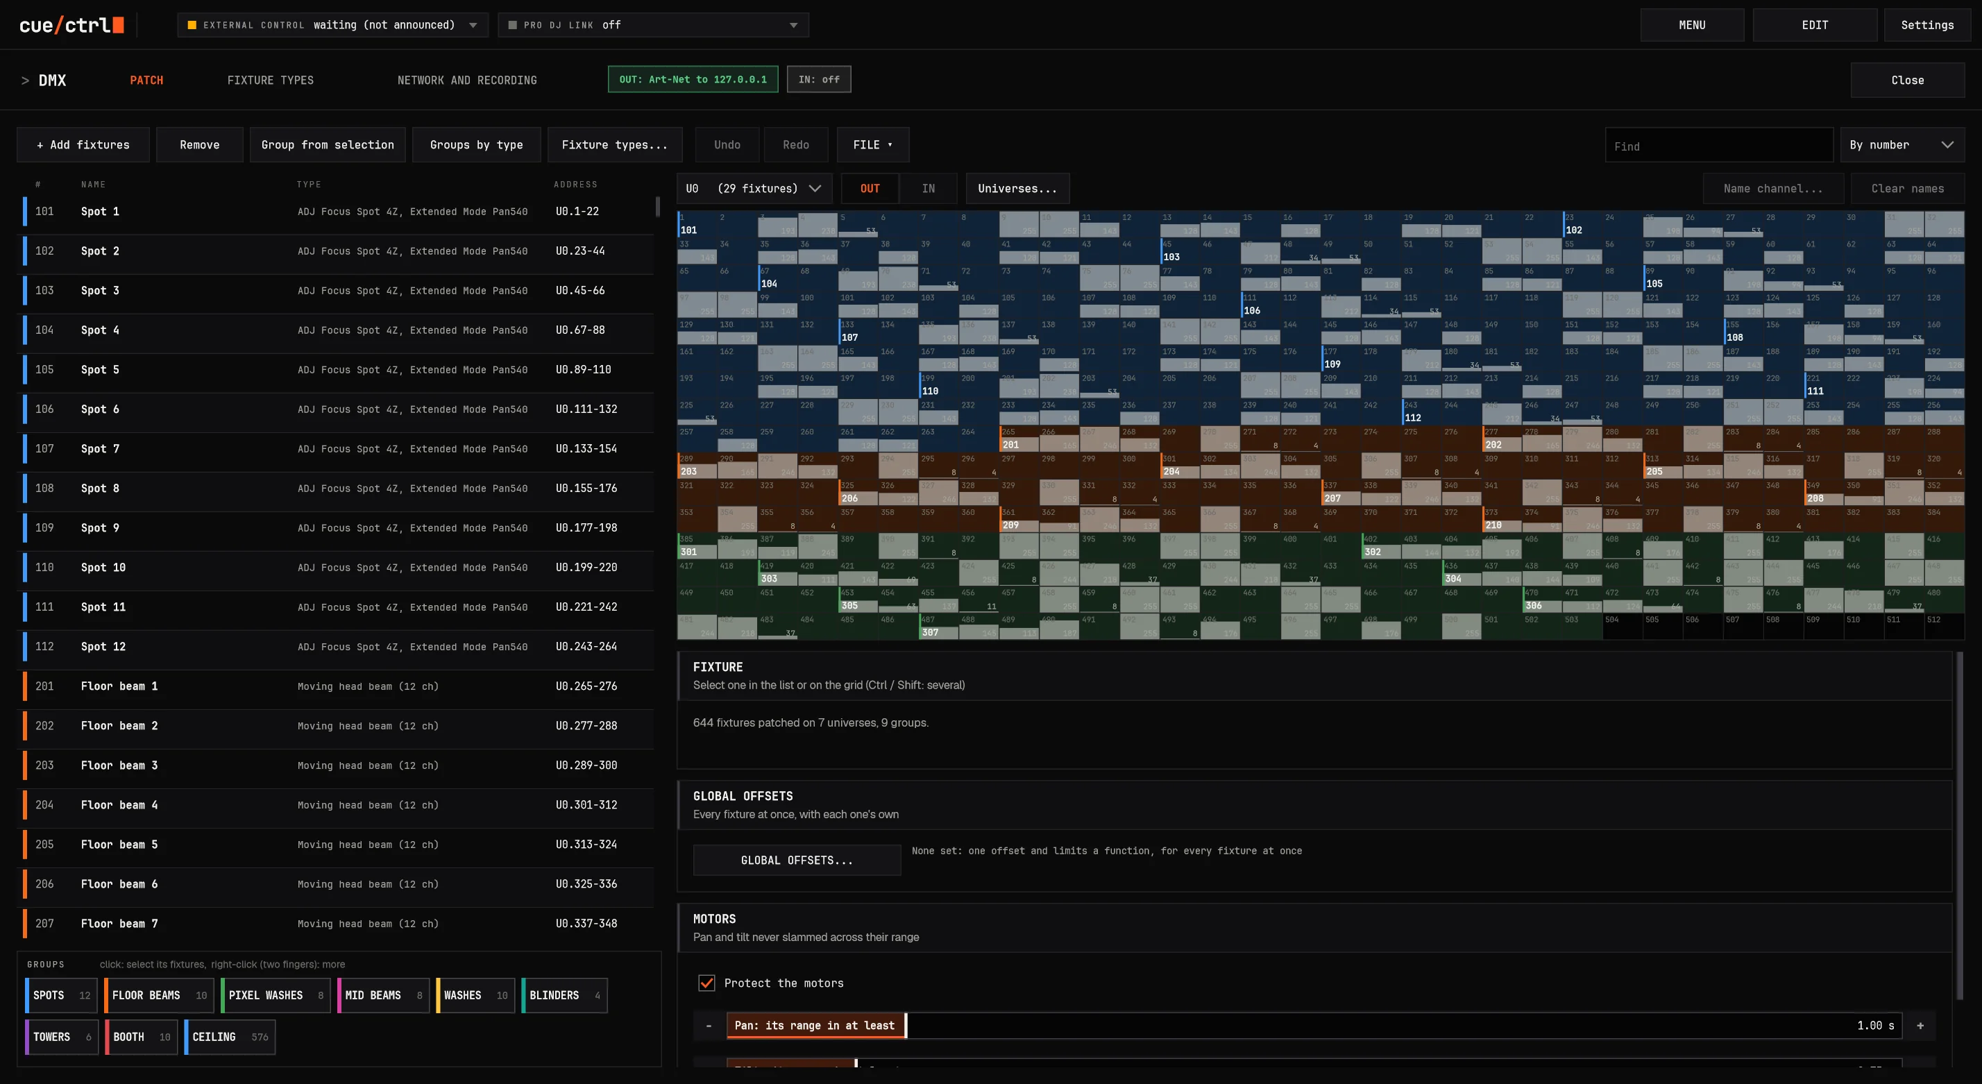Open Settings

coord(1926,24)
